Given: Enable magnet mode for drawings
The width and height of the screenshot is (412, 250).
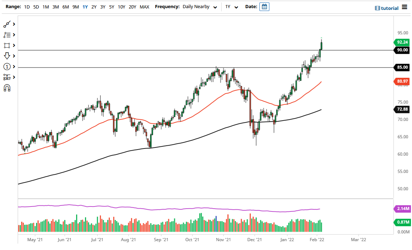Looking at the screenshot, I should [7, 88].
